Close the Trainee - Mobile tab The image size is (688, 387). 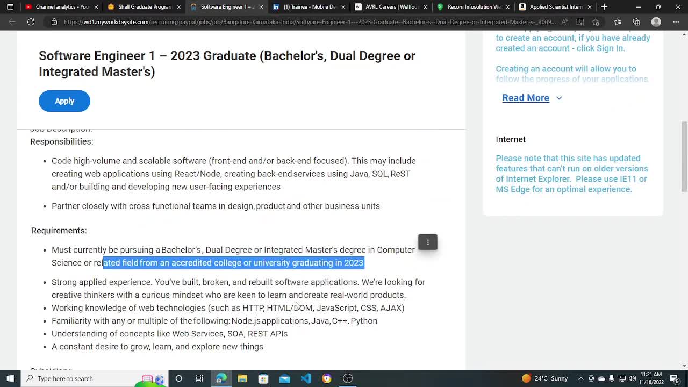coord(343,7)
